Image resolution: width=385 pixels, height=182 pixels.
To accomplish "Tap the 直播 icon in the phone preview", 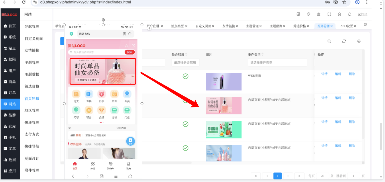I will (x=89, y=94).
